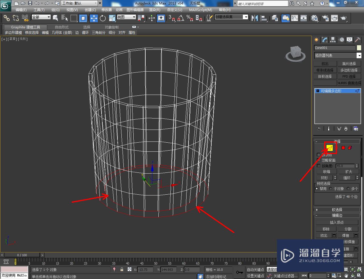Click the Mirror tool icon
Screen dimensions: 364x279
point(255,18)
